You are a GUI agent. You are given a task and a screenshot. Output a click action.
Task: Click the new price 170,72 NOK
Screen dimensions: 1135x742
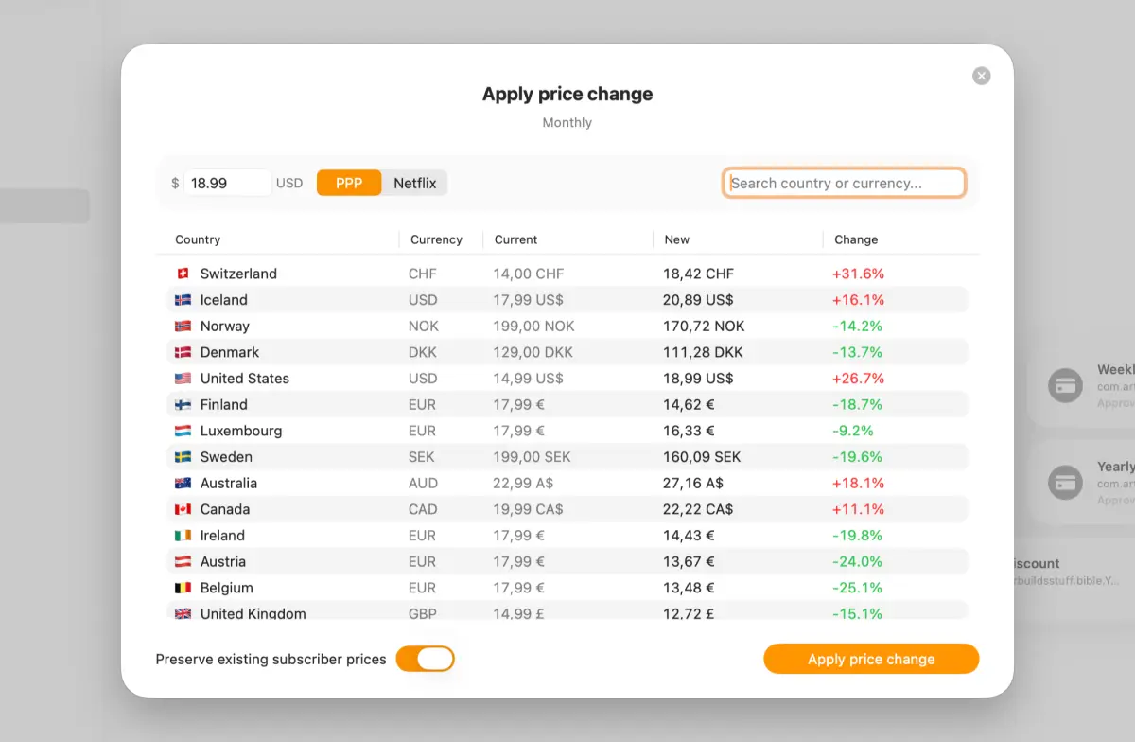[x=704, y=326]
